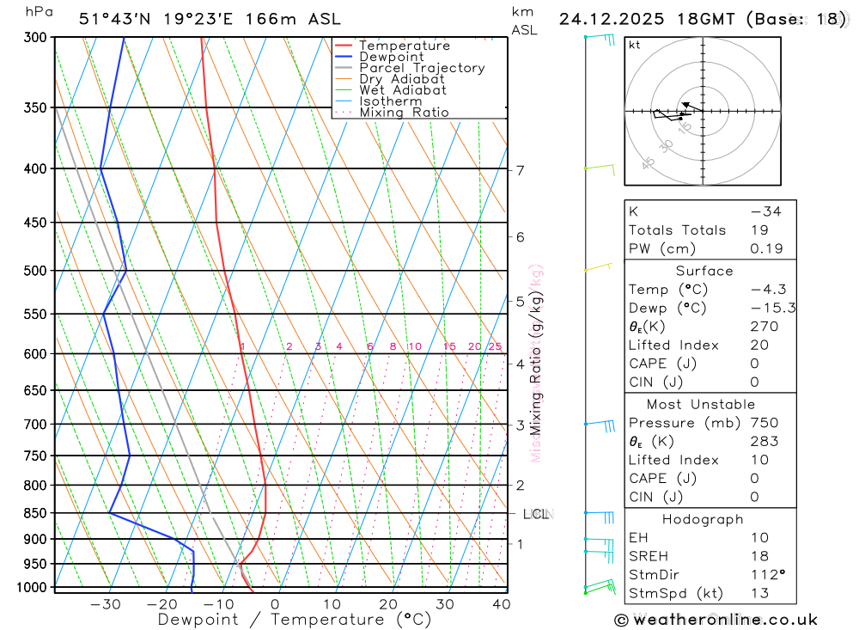Click the 700 pressure level label
The image size is (859, 630).
coord(35,425)
